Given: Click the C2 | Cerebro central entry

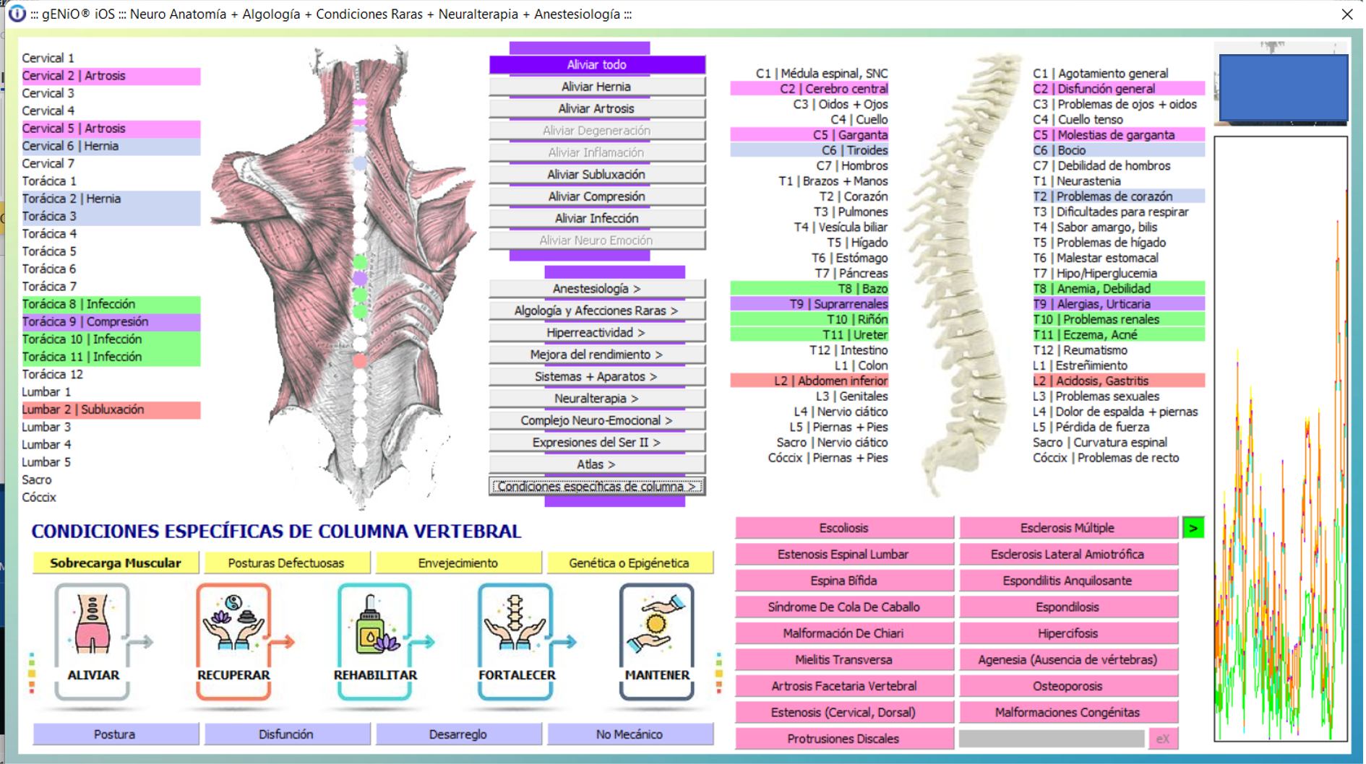Looking at the screenshot, I should [809, 89].
